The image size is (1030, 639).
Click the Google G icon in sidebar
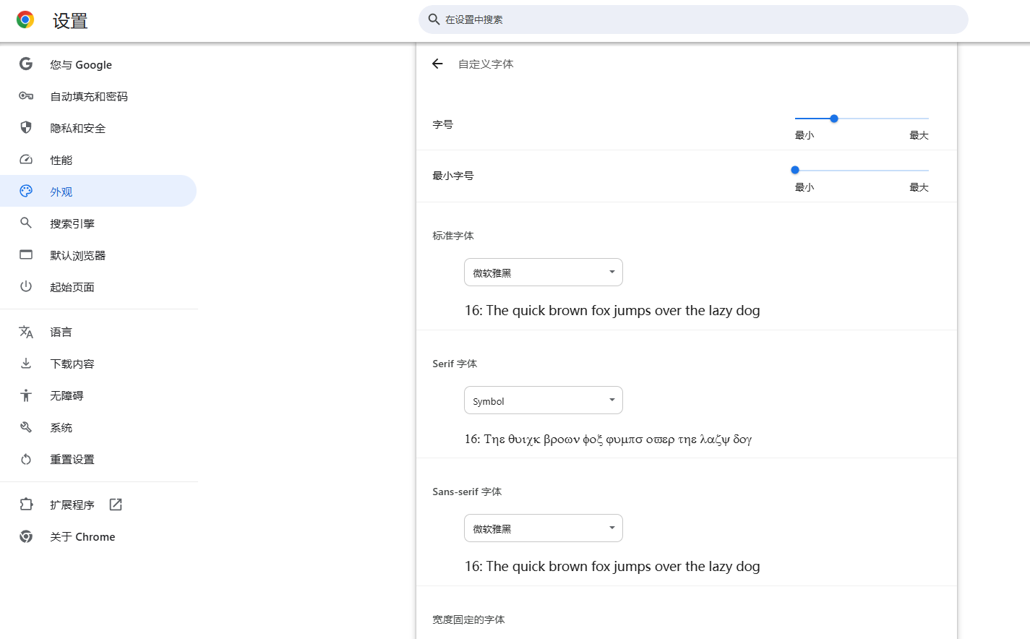(26, 64)
